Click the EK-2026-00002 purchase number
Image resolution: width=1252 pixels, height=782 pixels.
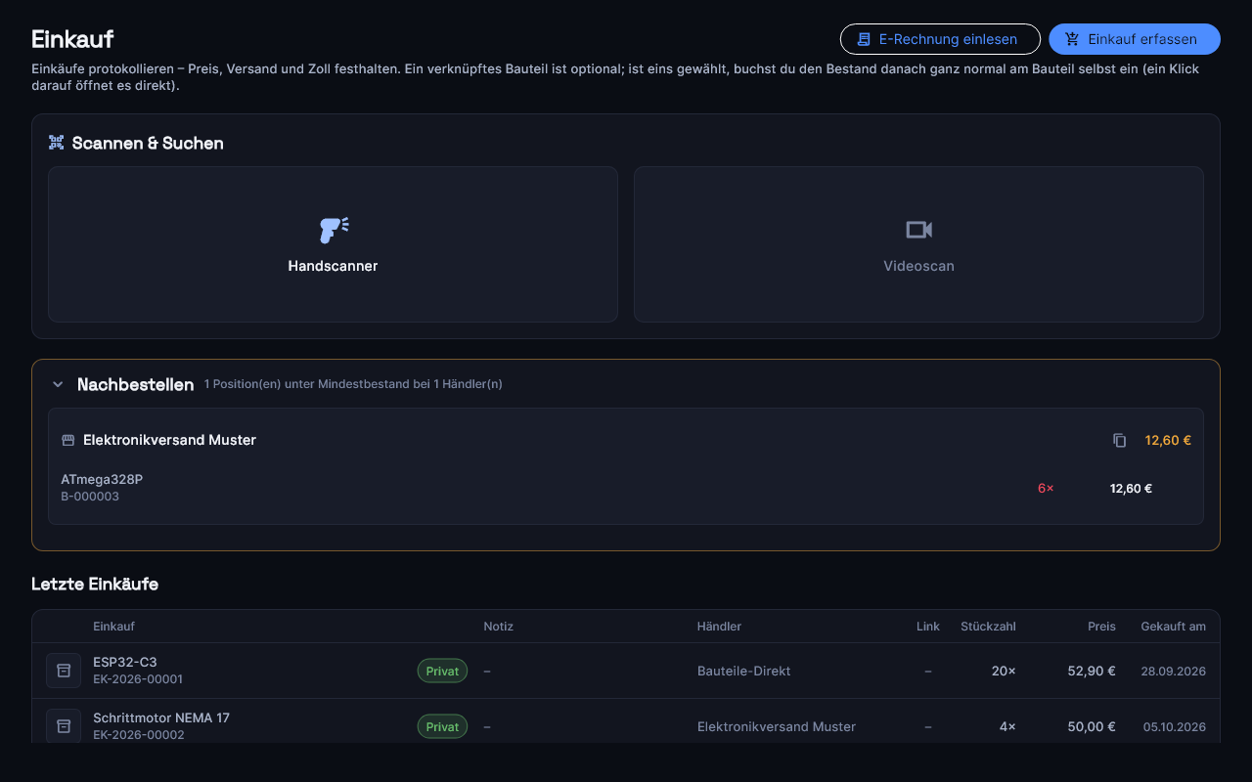tap(139, 735)
